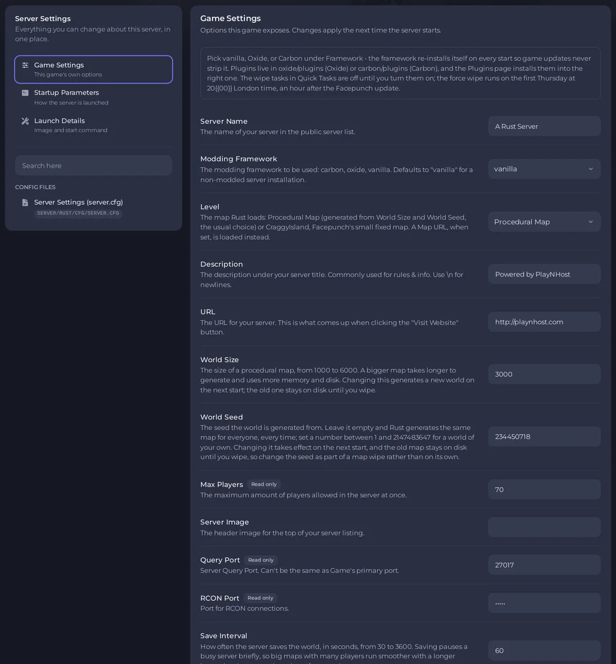
Task: Open the Game Settings section
Action: 93,69
